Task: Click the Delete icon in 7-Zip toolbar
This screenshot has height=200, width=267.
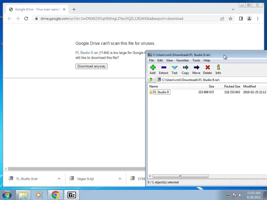Action: [207, 70]
